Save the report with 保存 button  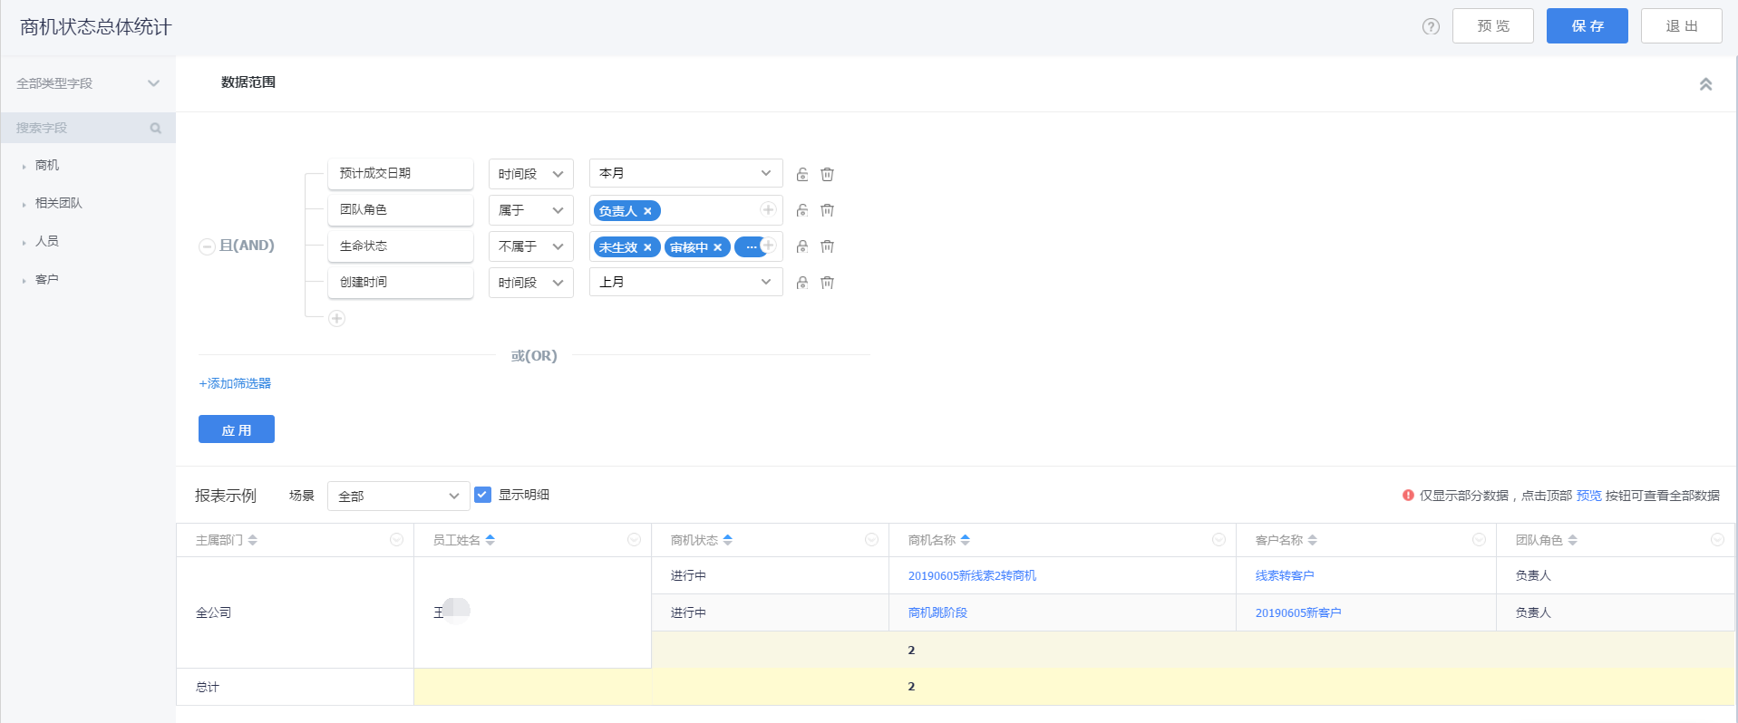click(1587, 26)
